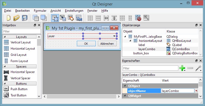The width and height of the screenshot is (205, 106).
Task: Apply Lay Out in Form icon
Action: [130, 18]
